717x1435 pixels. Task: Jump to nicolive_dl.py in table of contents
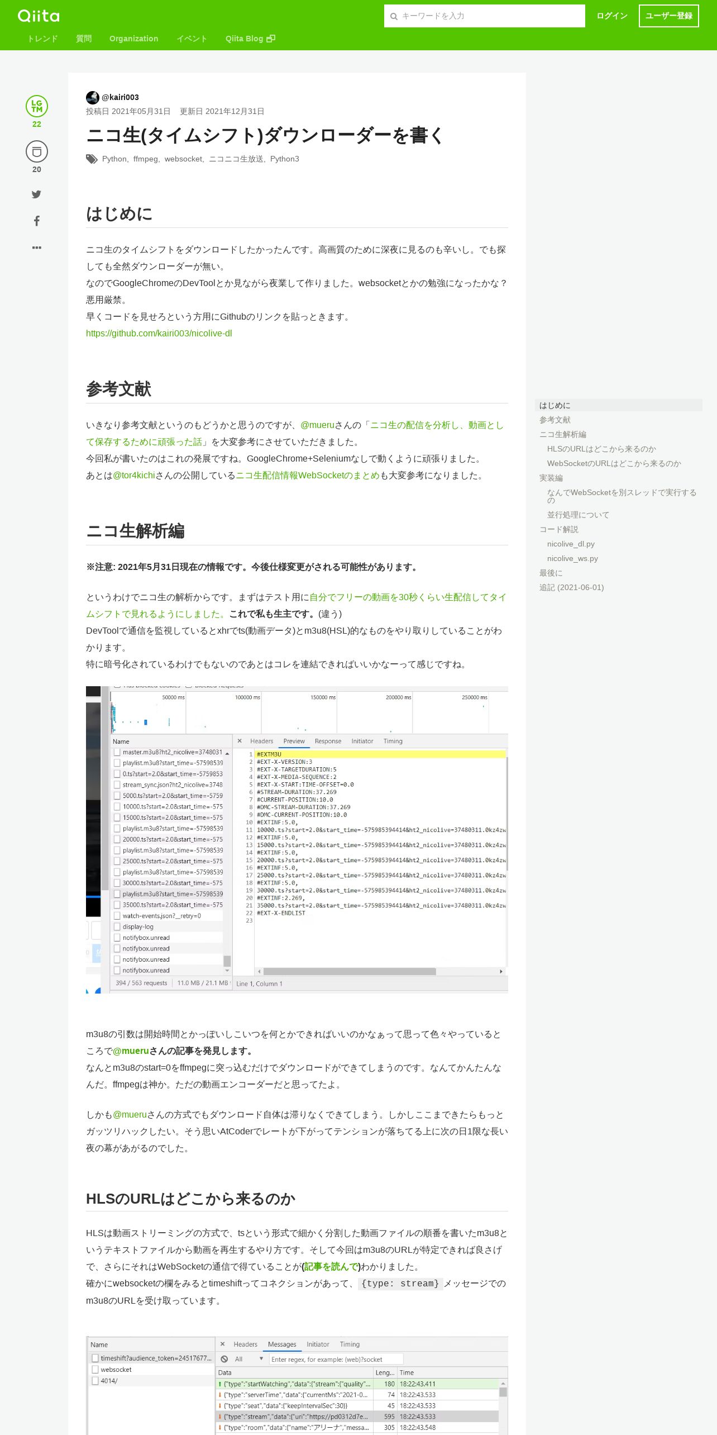pyautogui.click(x=571, y=544)
